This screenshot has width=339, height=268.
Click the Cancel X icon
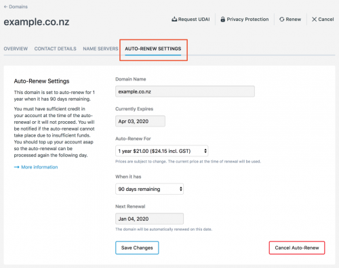pyautogui.click(x=314, y=19)
